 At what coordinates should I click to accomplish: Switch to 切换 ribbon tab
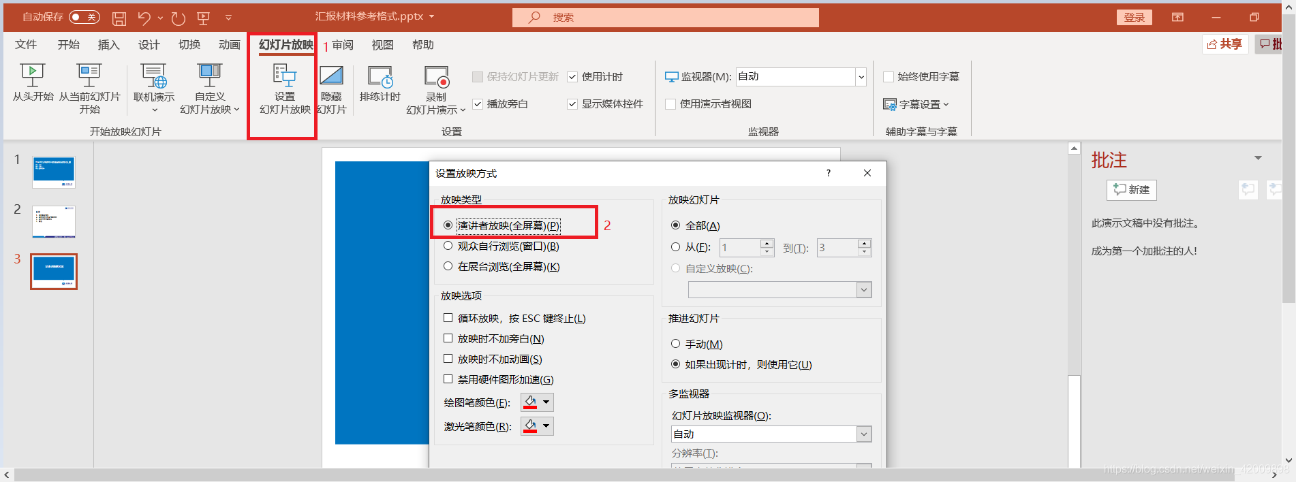(189, 44)
